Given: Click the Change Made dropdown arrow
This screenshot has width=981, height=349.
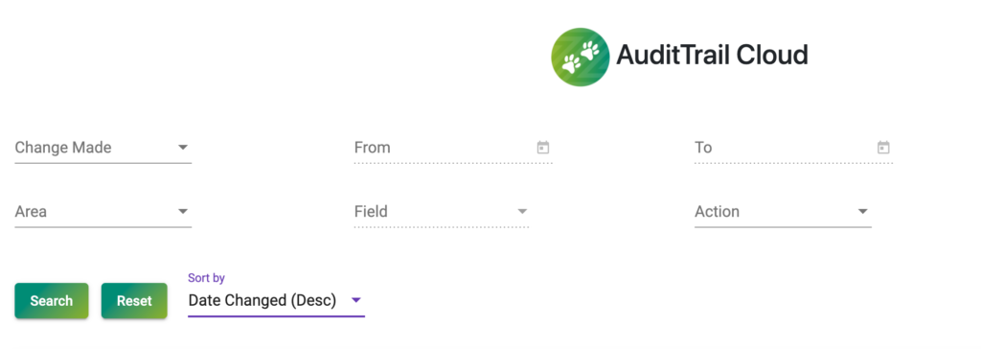Looking at the screenshot, I should click(x=183, y=148).
